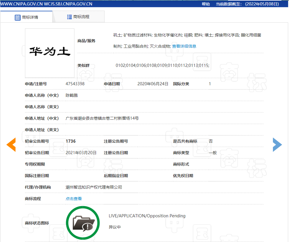
Task: Open 查看详细信息 link for goods details
Action: coord(184,46)
